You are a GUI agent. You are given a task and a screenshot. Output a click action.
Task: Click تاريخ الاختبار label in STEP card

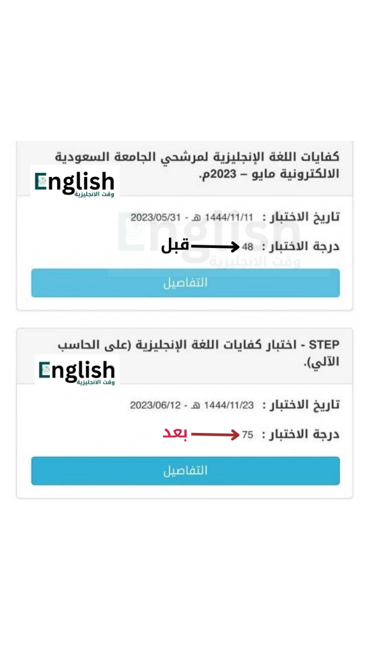[x=301, y=405]
